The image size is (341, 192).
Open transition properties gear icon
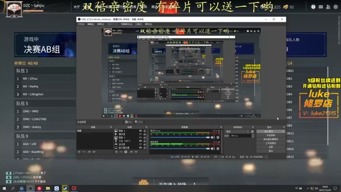[252, 131]
